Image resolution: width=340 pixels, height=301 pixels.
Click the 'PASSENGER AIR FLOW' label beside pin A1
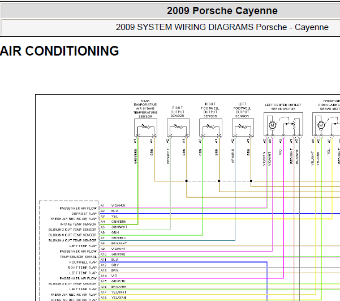click(x=78, y=208)
